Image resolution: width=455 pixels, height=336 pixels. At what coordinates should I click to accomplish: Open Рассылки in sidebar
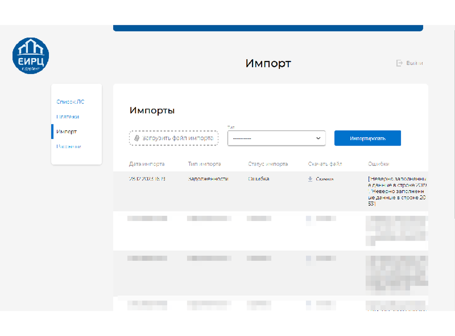point(69,146)
